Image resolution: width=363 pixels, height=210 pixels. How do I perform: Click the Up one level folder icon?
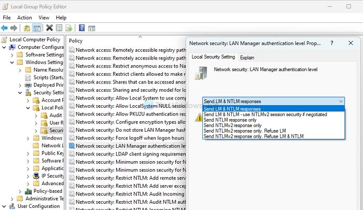click(26, 27)
